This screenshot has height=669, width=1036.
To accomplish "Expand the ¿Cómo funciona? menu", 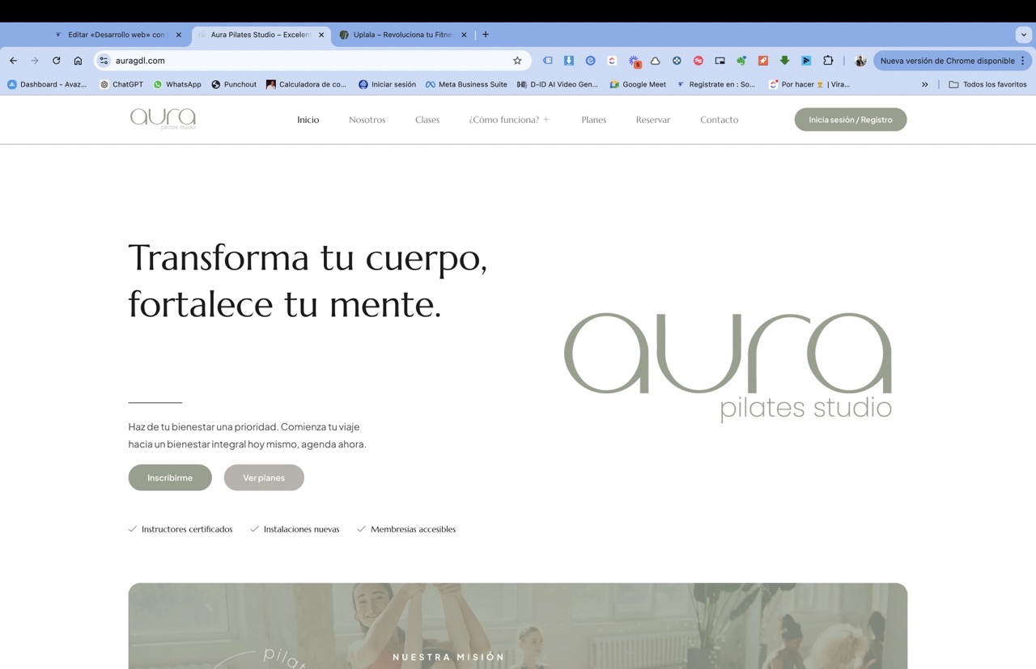I will coord(508,119).
